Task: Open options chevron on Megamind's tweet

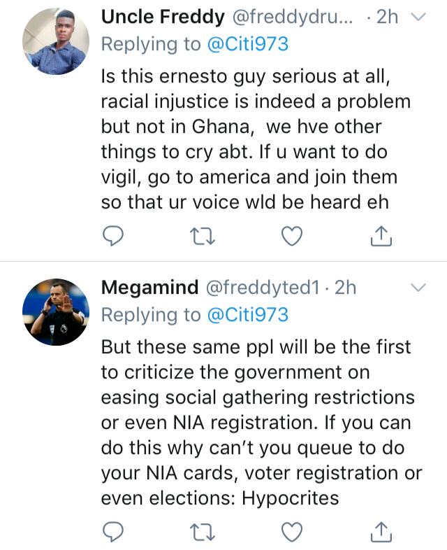Action: click(x=418, y=288)
